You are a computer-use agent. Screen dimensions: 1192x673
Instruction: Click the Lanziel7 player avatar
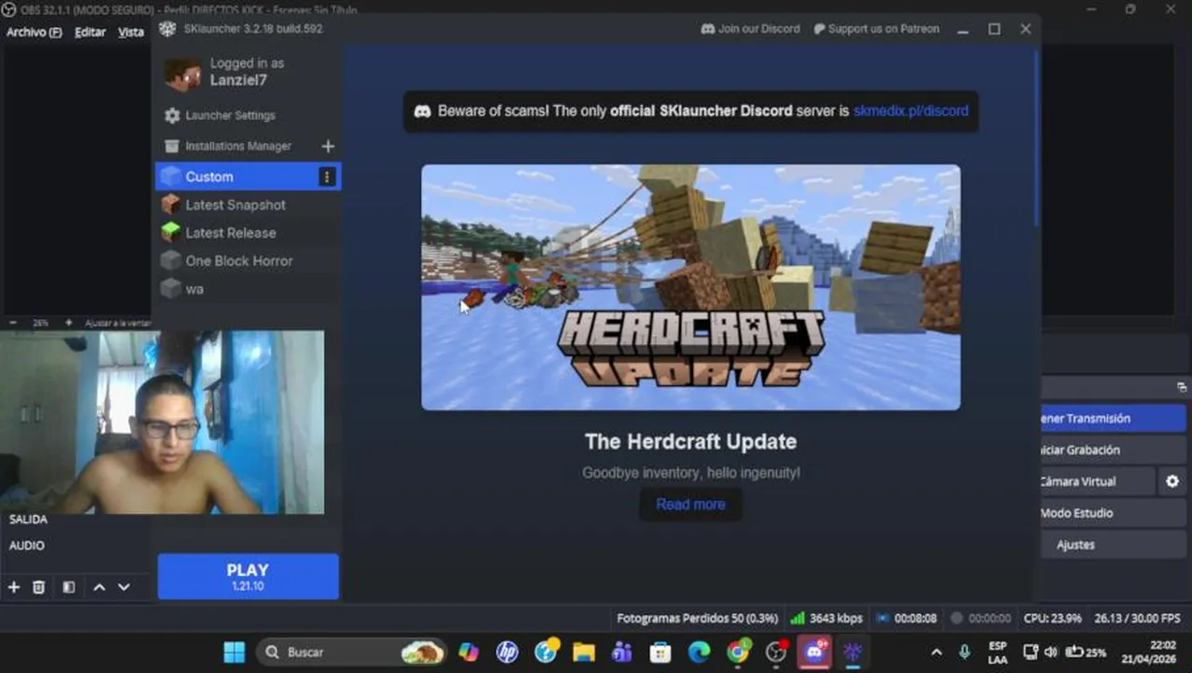(183, 74)
